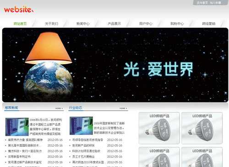Open the 科技计划项目通过验收 news link
Screen dimensions: 229x167
[x=86, y=151]
